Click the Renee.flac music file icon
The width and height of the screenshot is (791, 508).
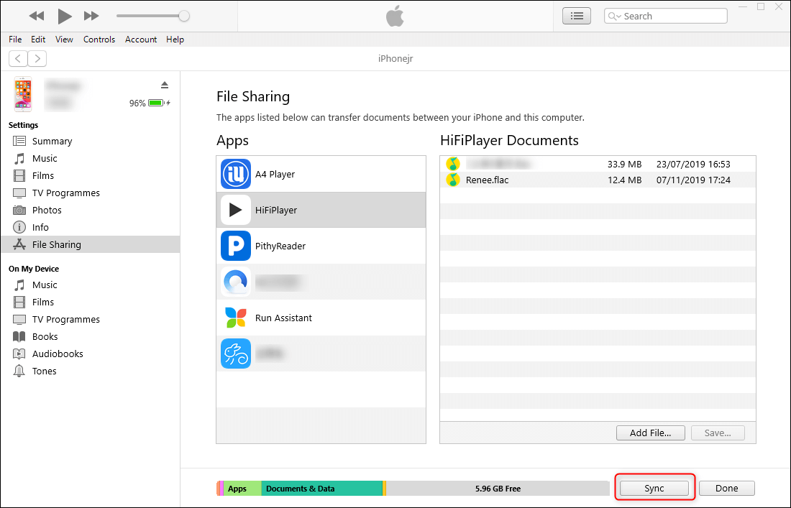pos(453,180)
